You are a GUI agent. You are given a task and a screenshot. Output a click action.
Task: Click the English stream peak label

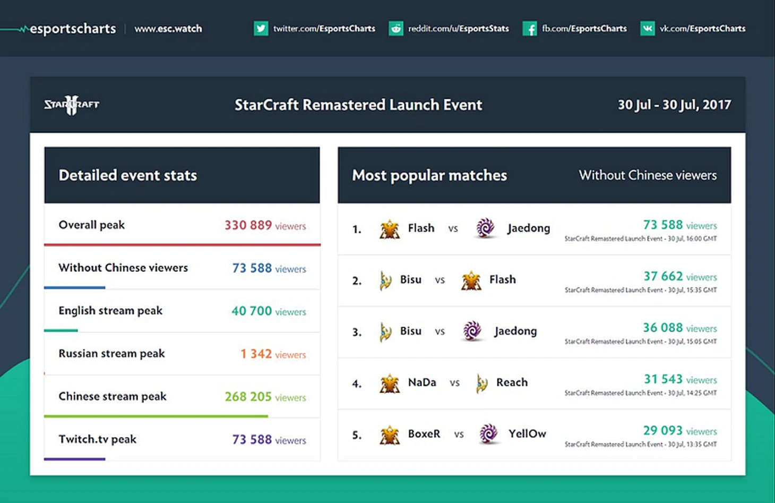coord(110,311)
